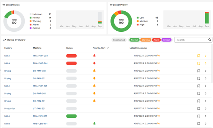Open the RMA-PMP-202 machine link
The height and width of the screenshot is (128, 213).
click(x=40, y=56)
